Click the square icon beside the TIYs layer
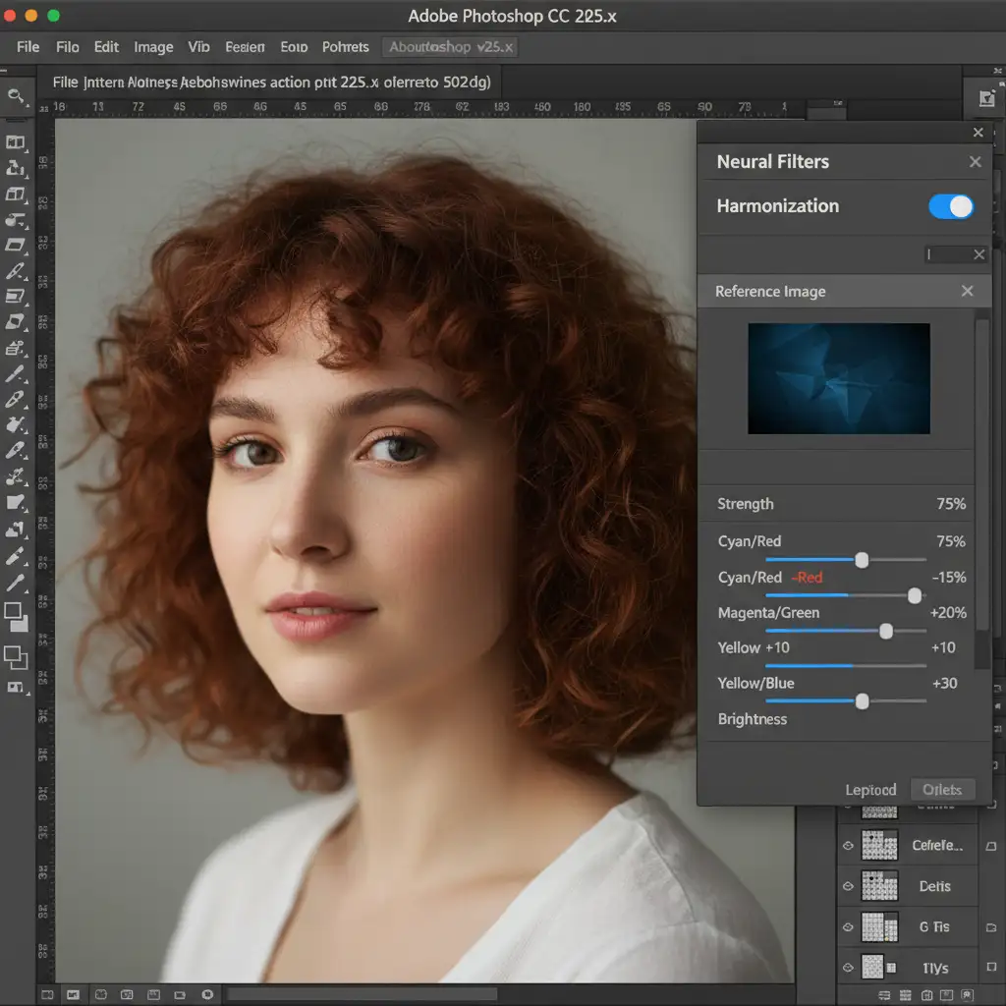Image resolution: width=1006 pixels, height=1006 pixels. [x=990, y=969]
